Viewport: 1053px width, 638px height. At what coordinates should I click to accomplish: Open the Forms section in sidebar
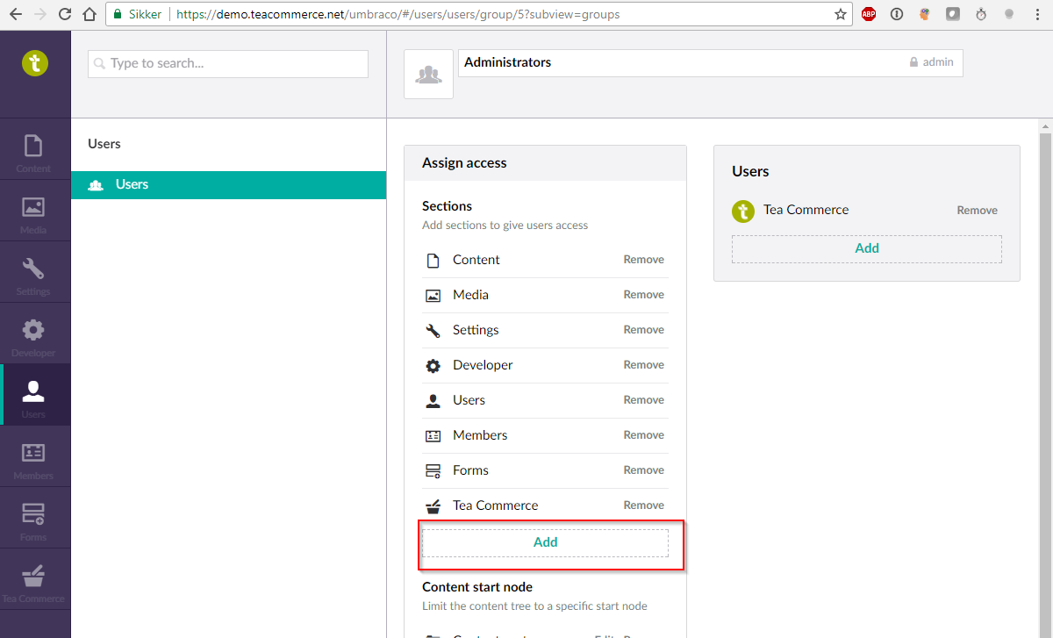[x=35, y=518]
